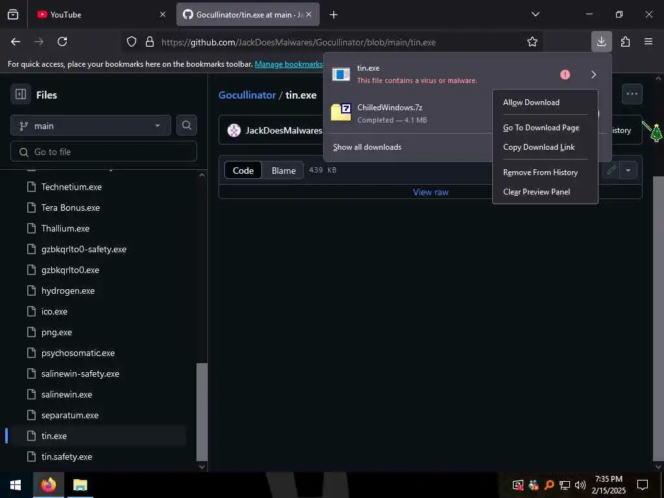The width and height of the screenshot is (664, 498).
Task: Open the tracking protection shield icon
Action: (x=132, y=41)
